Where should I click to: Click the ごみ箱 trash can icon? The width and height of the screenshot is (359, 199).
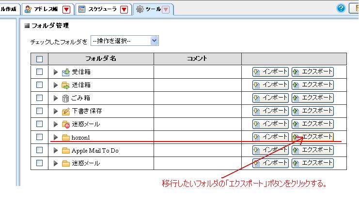[65, 99]
